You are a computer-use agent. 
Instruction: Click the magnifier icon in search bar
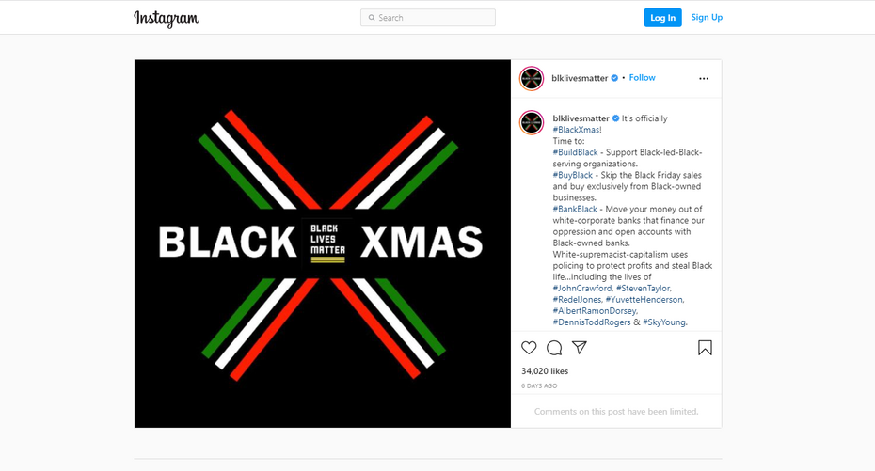pyautogui.click(x=372, y=18)
